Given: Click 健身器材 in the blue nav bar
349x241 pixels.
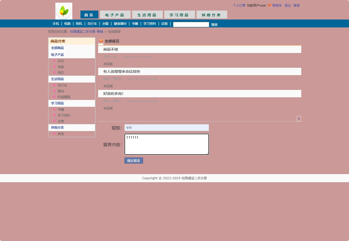Looking at the screenshot, I should [120, 24].
